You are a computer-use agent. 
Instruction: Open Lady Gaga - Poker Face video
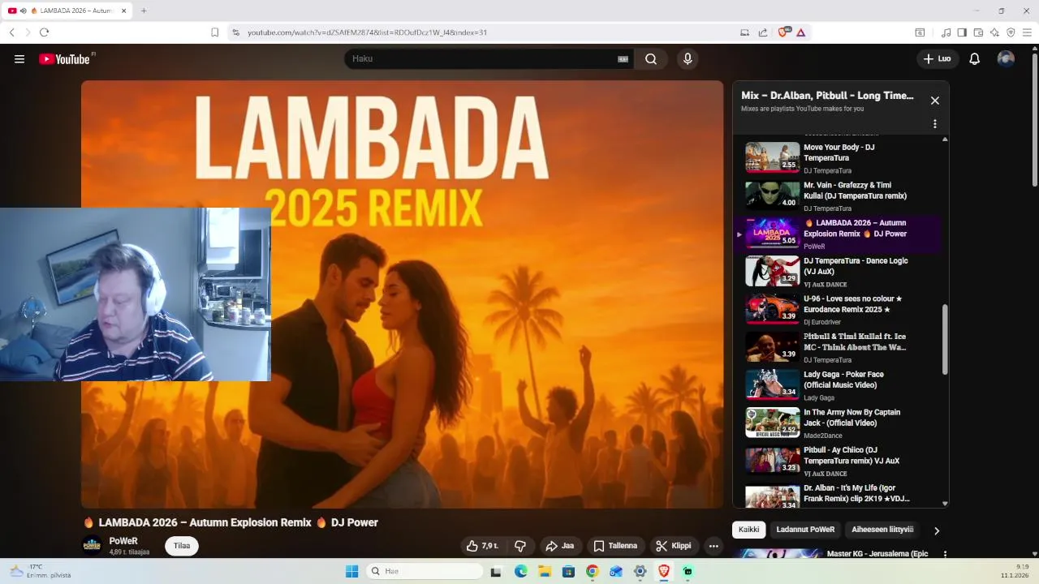click(x=836, y=385)
